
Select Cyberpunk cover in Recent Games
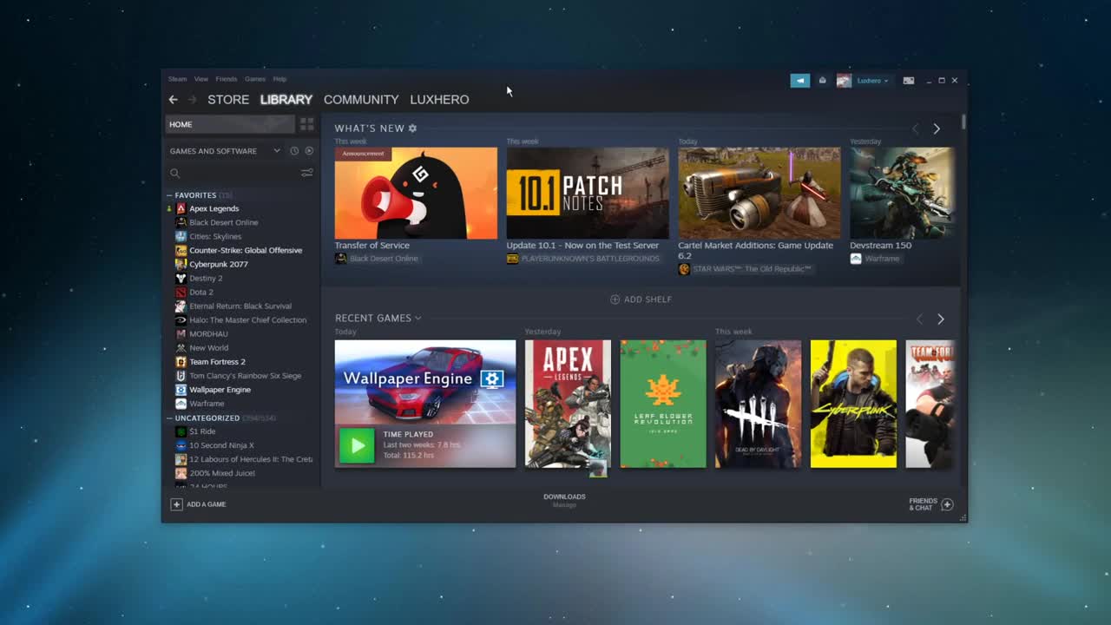tap(853, 404)
